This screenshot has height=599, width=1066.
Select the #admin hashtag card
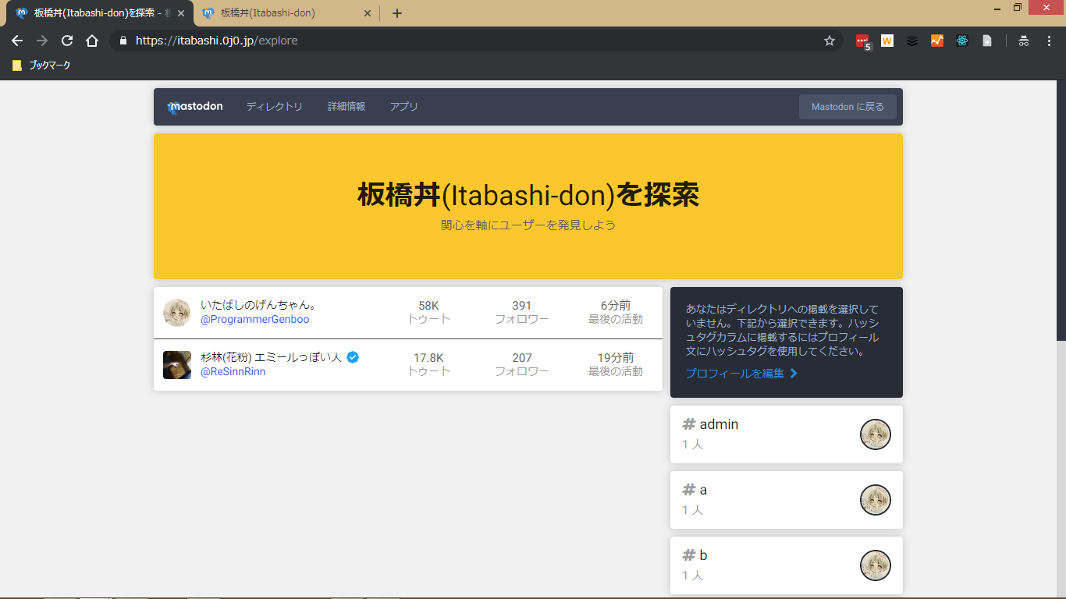tap(786, 434)
